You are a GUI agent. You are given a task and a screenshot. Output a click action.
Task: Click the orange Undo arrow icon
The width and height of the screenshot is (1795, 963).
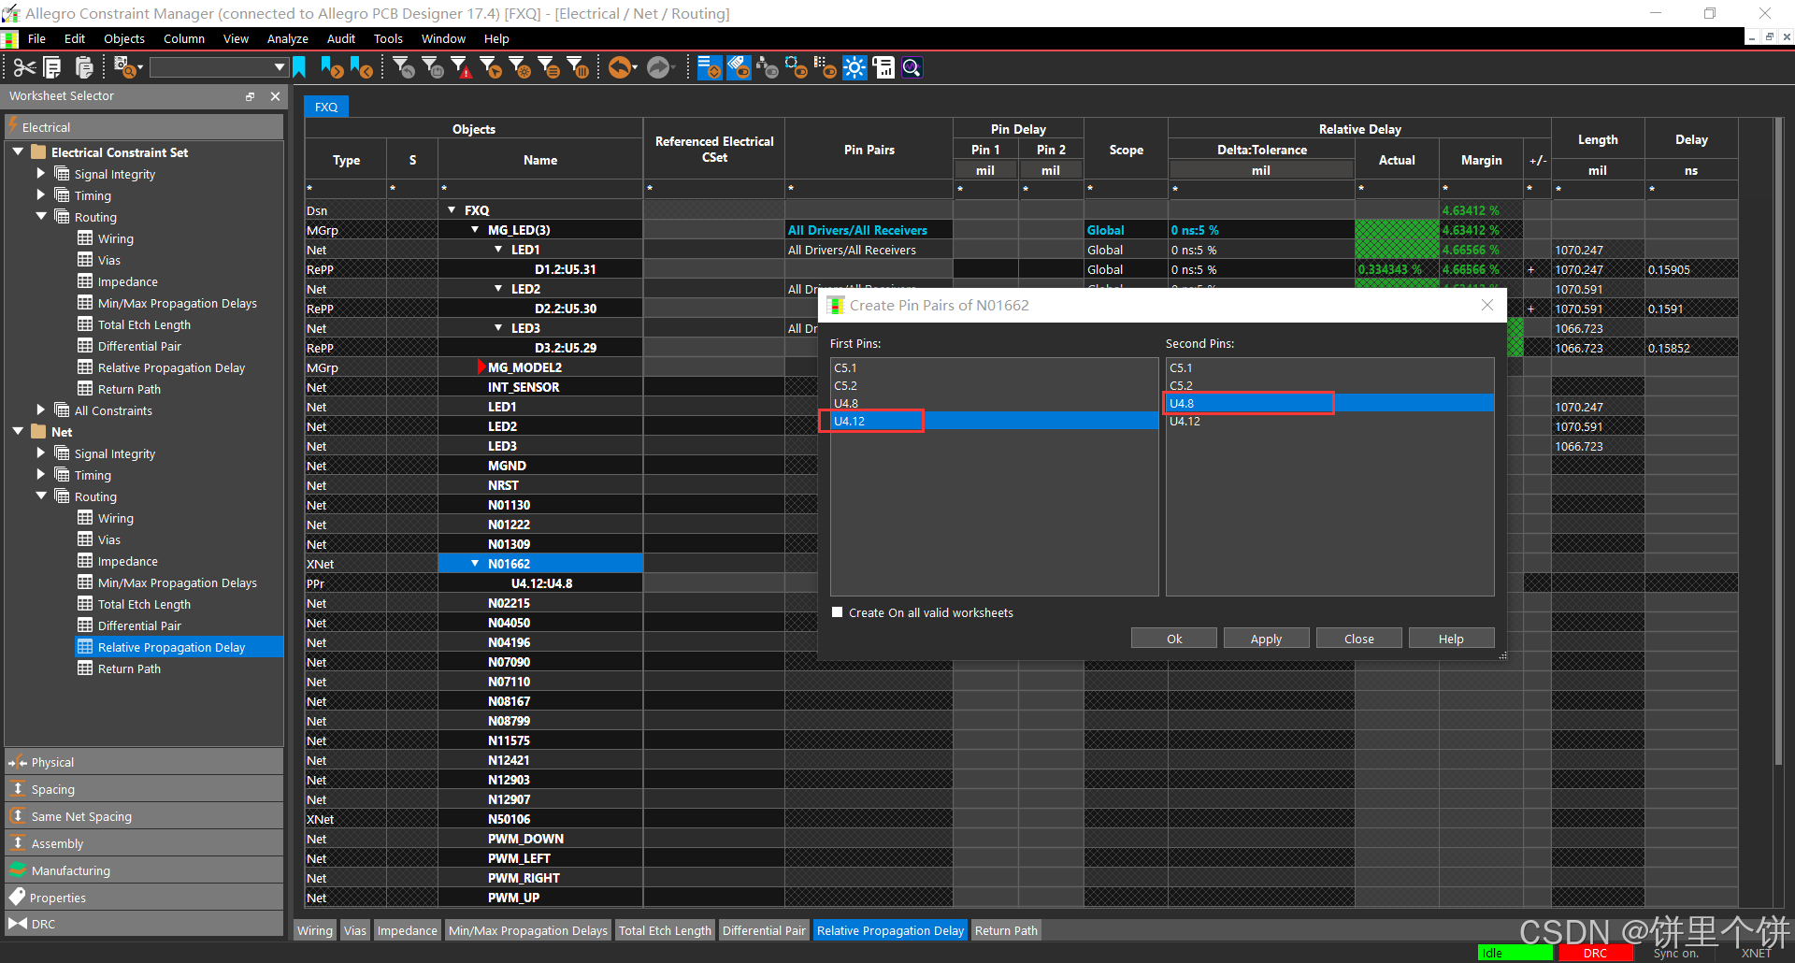tap(619, 67)
